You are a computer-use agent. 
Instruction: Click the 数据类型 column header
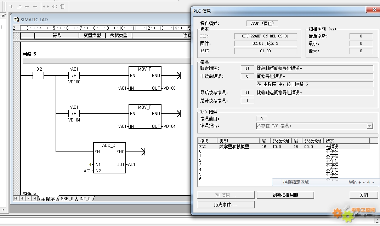pyautogui.click(x=119, y=36)
